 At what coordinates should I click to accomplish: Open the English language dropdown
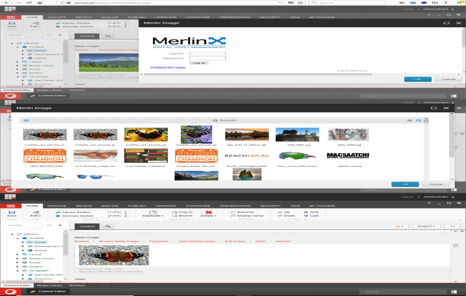point(426,226)
